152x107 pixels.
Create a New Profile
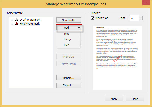coord(69,20)
